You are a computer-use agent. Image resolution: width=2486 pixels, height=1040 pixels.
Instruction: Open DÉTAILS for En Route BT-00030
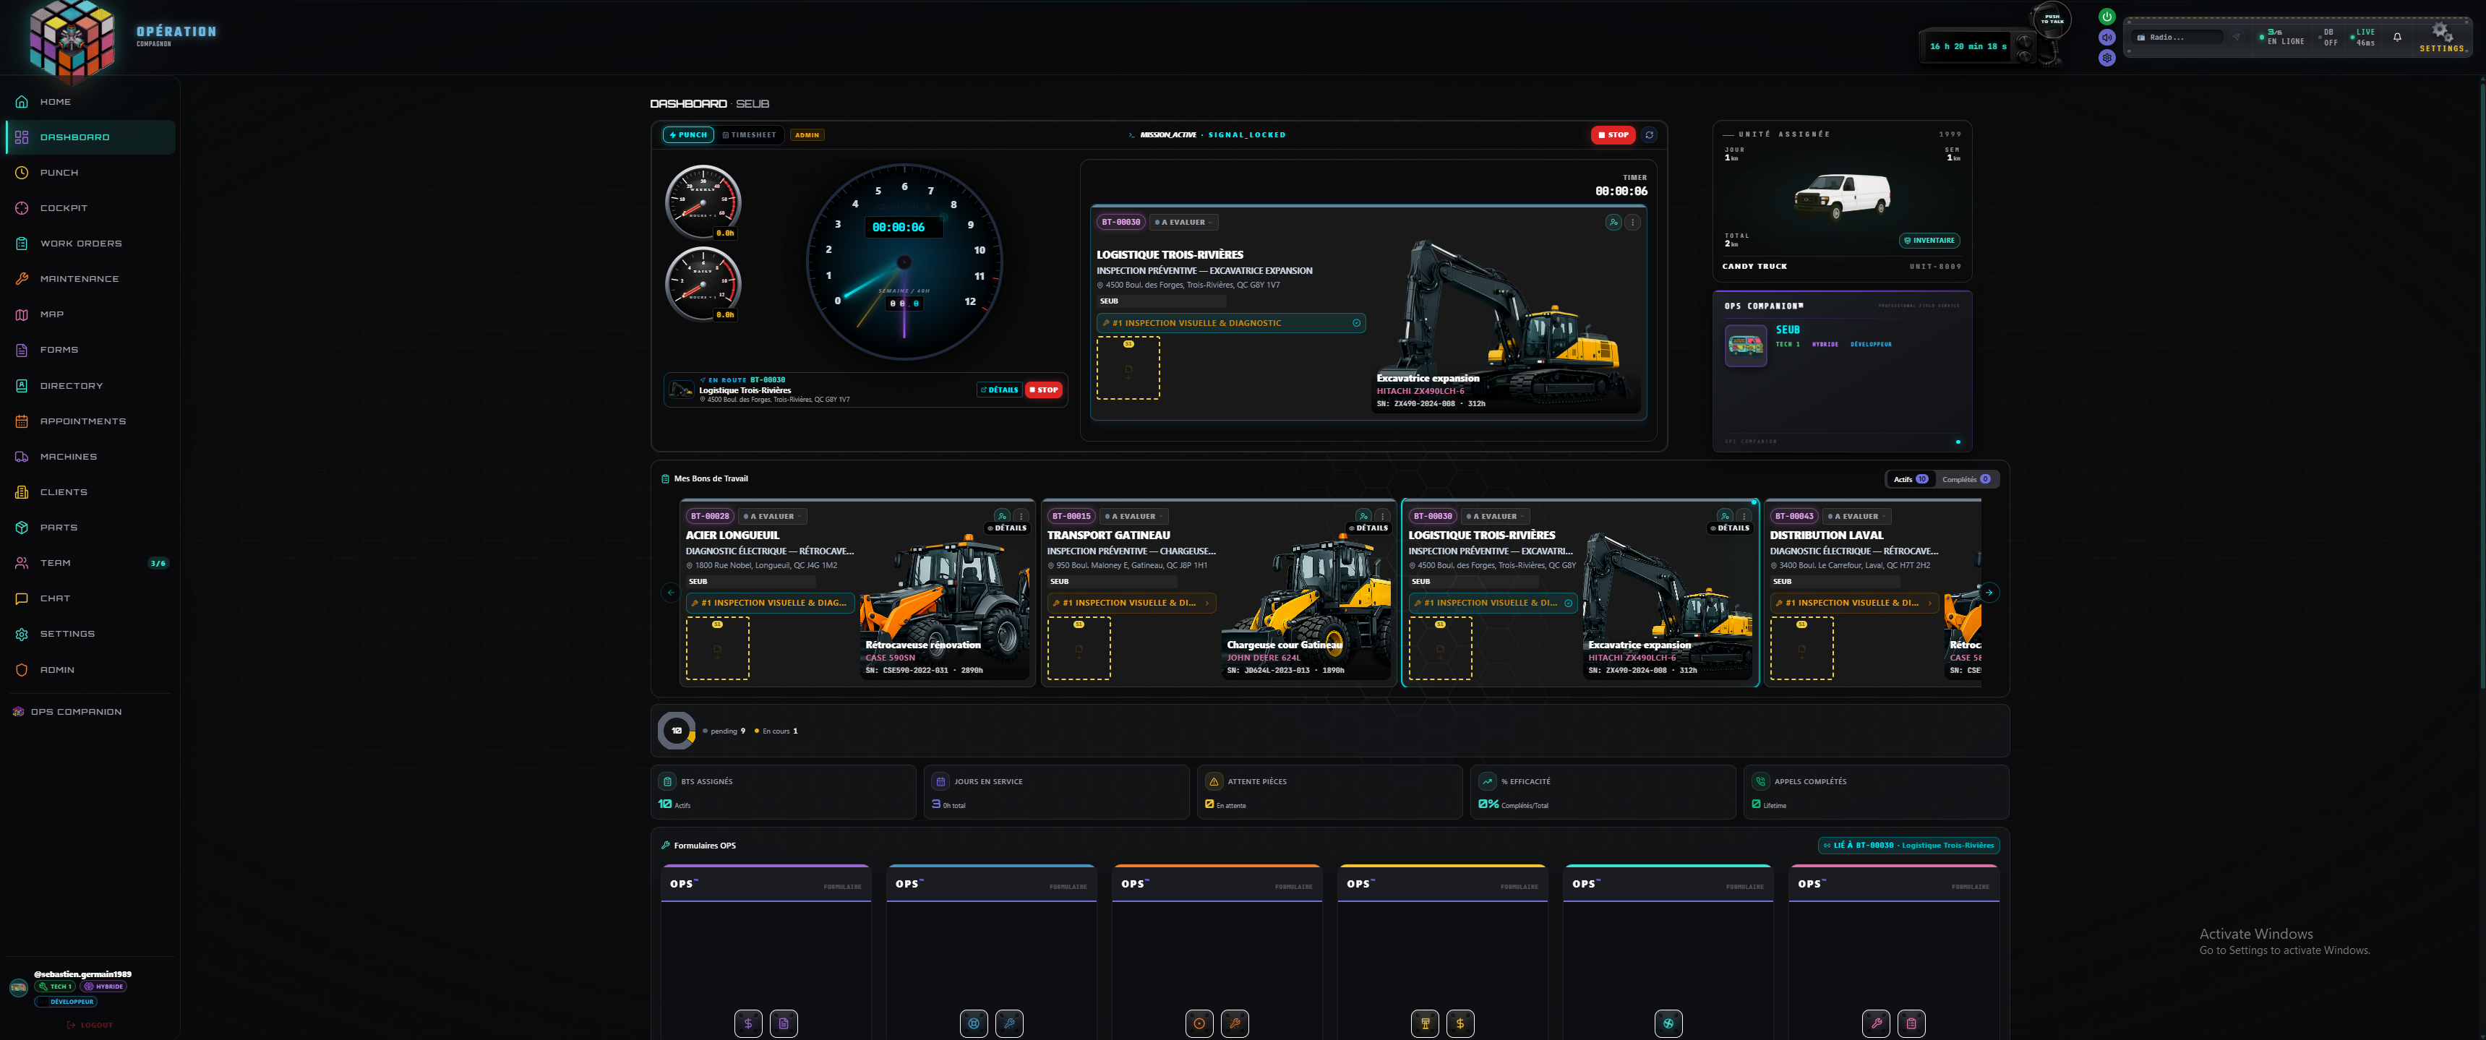point(999,390)
